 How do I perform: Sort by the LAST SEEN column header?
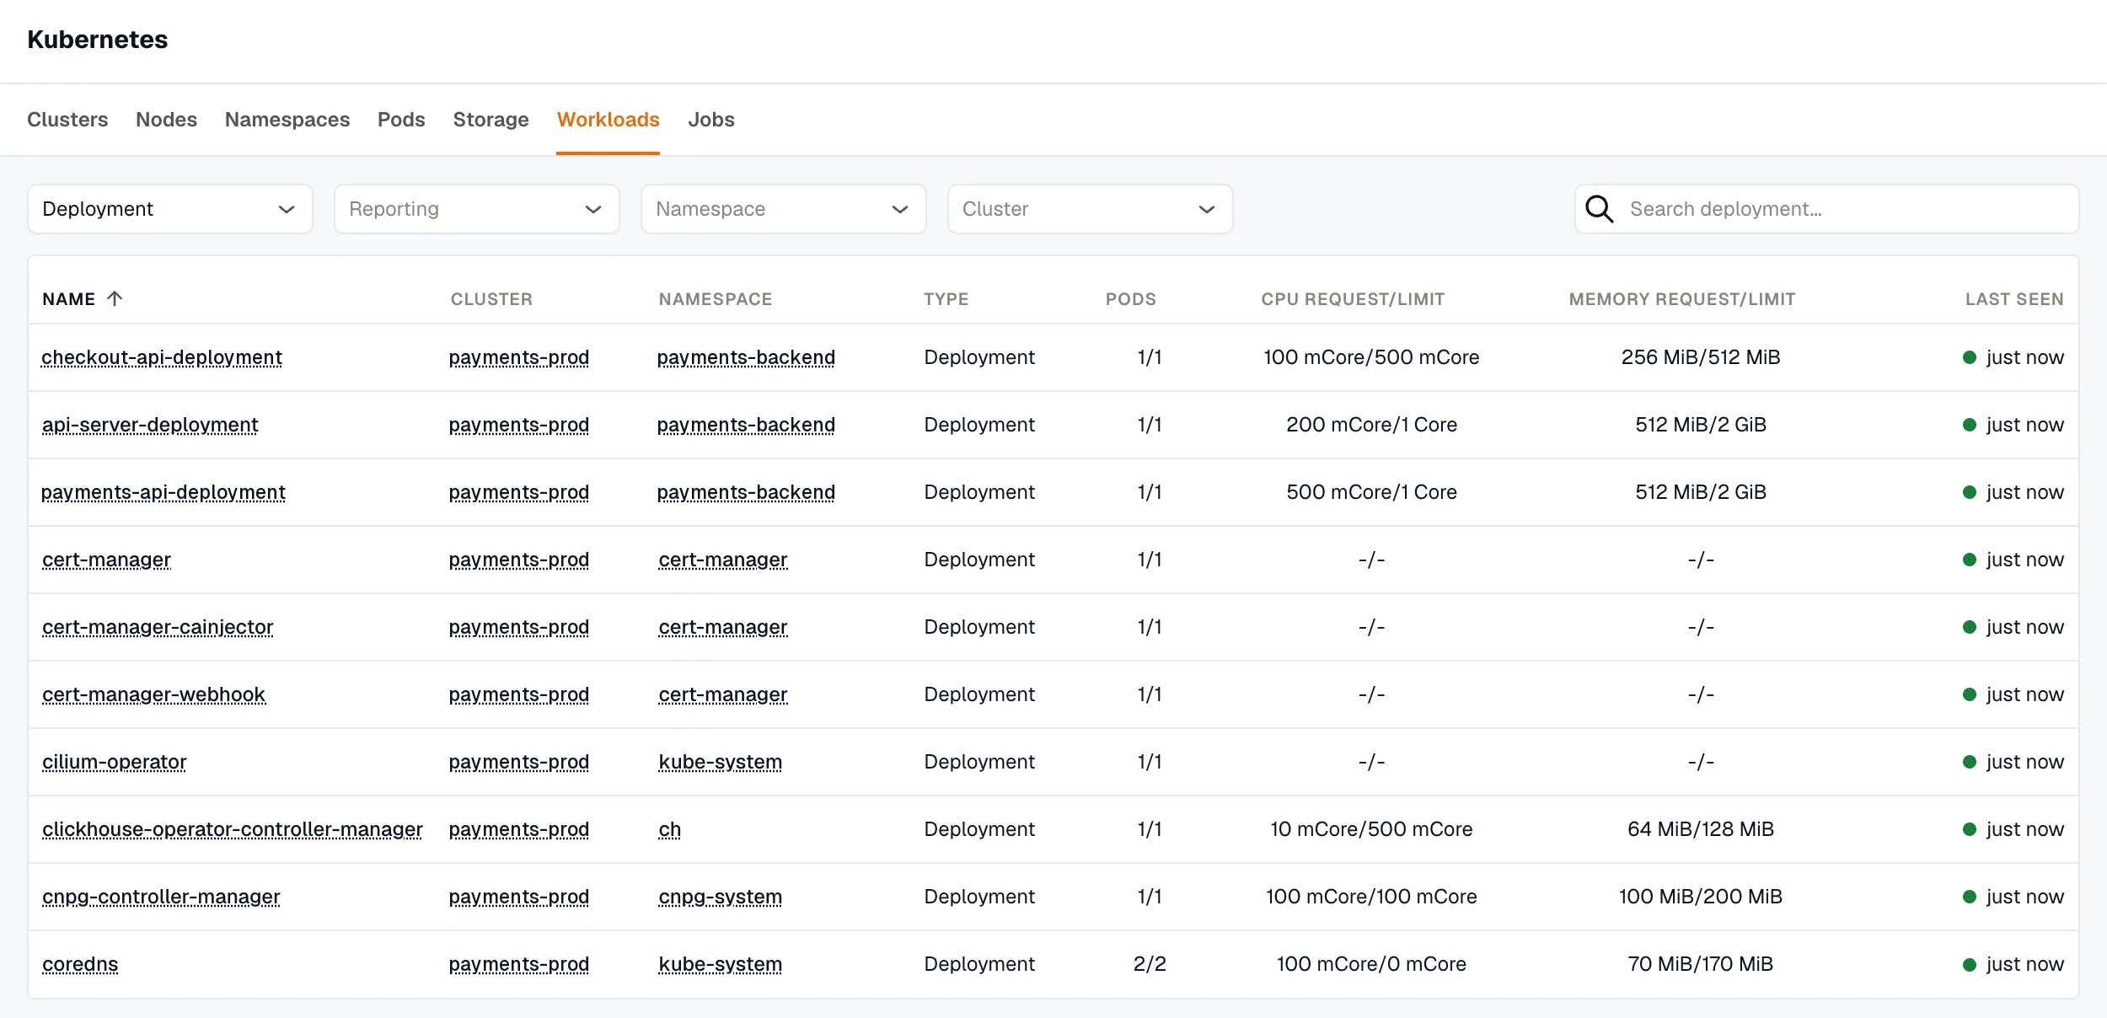pyautogui.click(x=2014, y=299)
